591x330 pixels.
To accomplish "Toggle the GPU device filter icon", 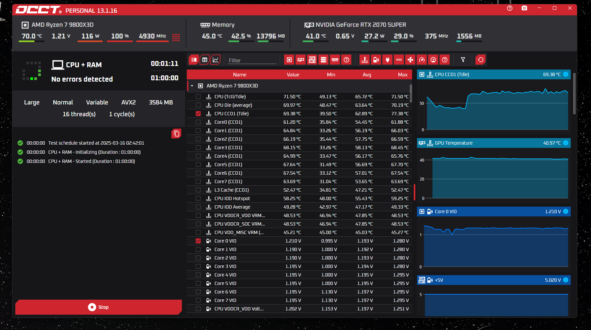I will pos(301,60).
